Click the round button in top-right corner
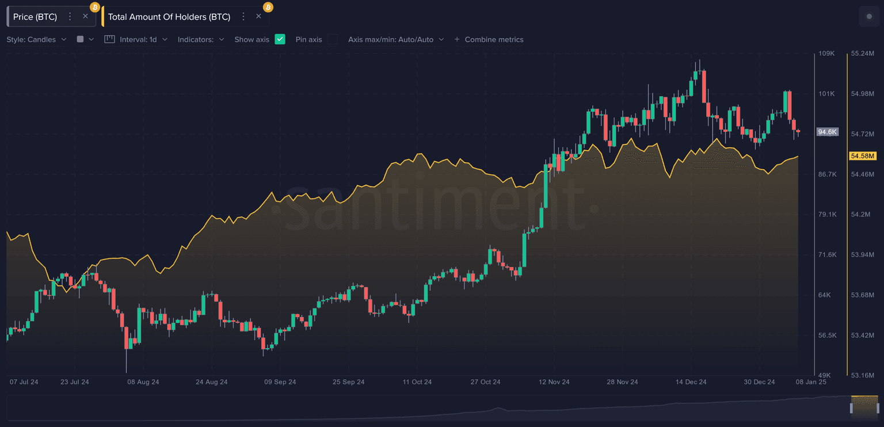884x427 pixels. 868,17
